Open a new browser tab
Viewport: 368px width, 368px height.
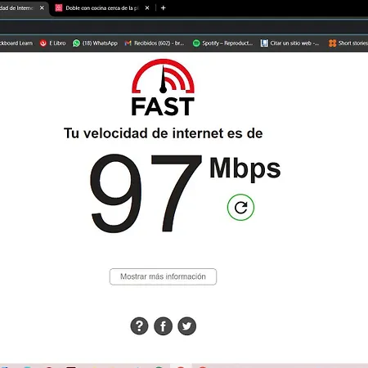pyautogui.click(x=164, y=8)
